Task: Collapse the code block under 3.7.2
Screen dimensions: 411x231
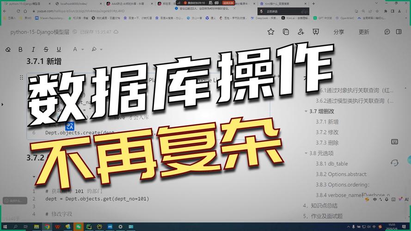Action: coord(34,176)
